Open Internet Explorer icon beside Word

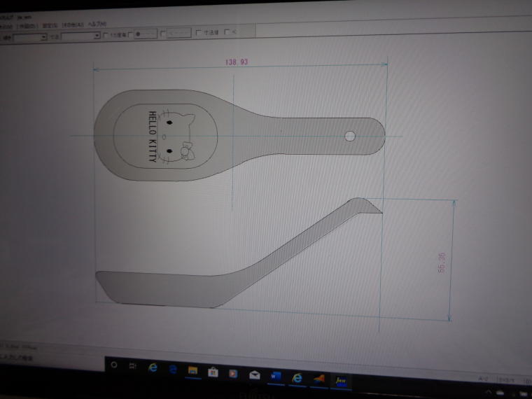297,378
